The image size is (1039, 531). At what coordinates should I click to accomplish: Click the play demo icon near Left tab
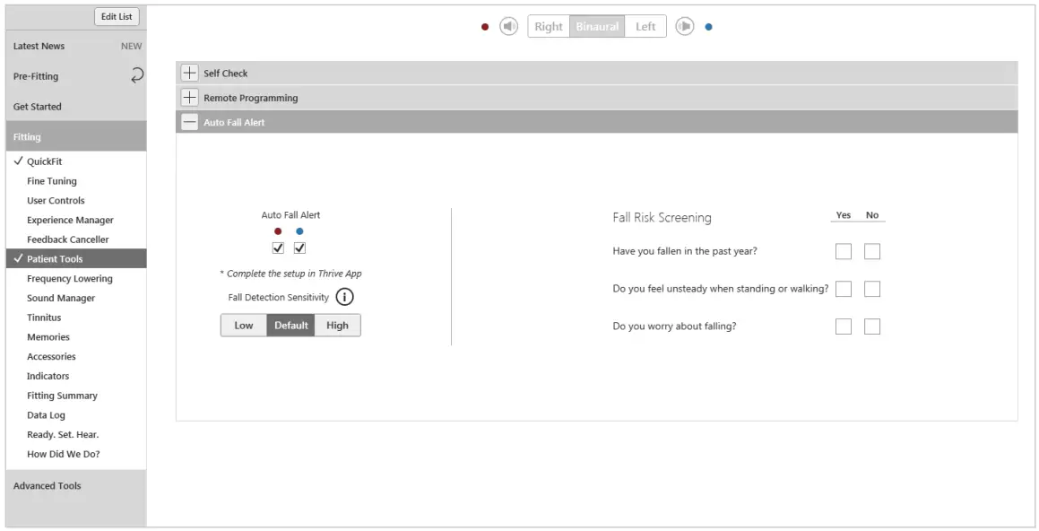[x=685, y=26]
